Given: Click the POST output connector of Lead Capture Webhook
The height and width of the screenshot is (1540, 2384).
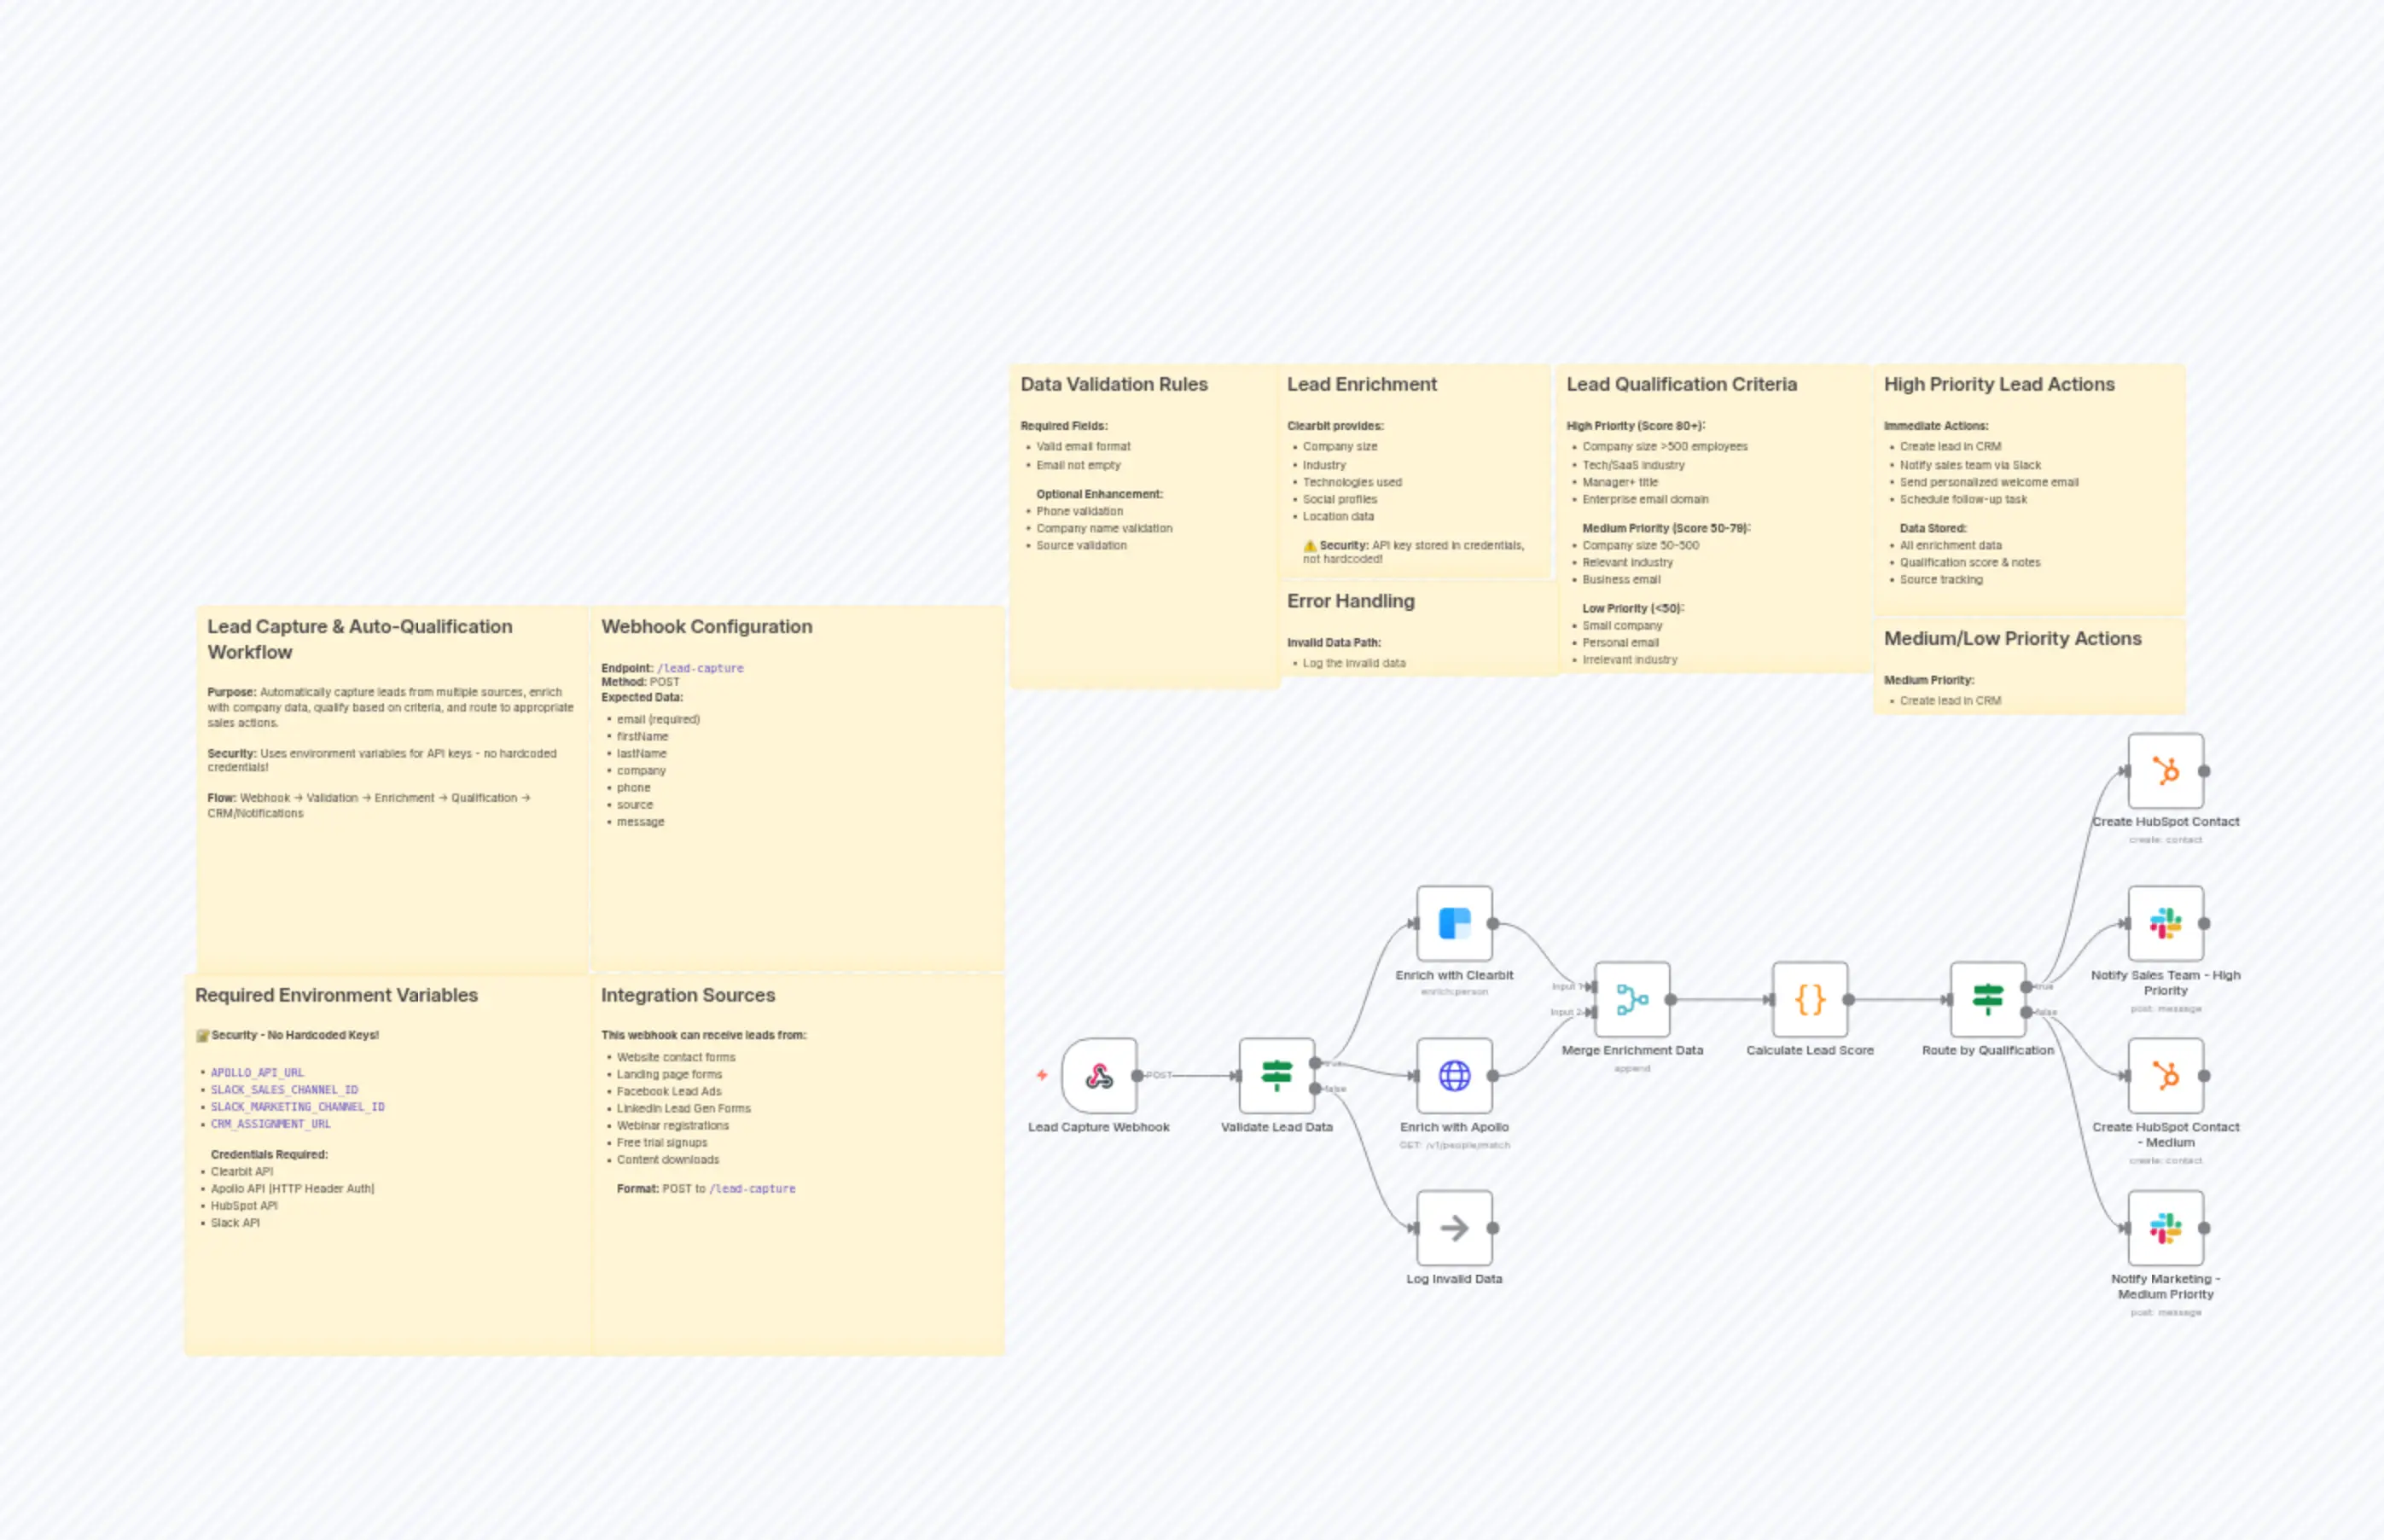Looking at the screenshot, I should 1137,1075.
